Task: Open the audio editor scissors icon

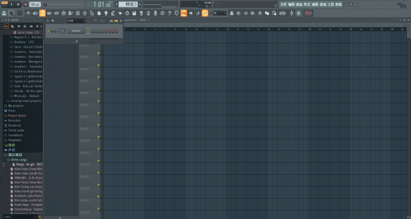Action: tap(148, 13)
